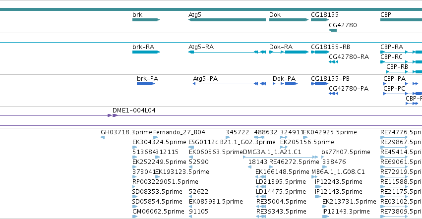Click the SD05854.5prime EST label
Screen dimensions: 422x219
[x=157, y=202]
